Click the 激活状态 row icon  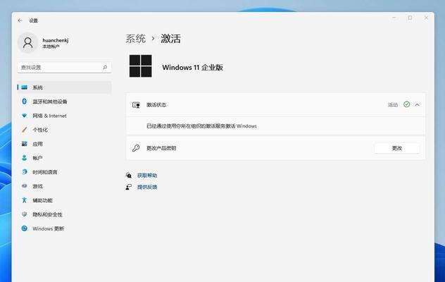tap(136, 105)
